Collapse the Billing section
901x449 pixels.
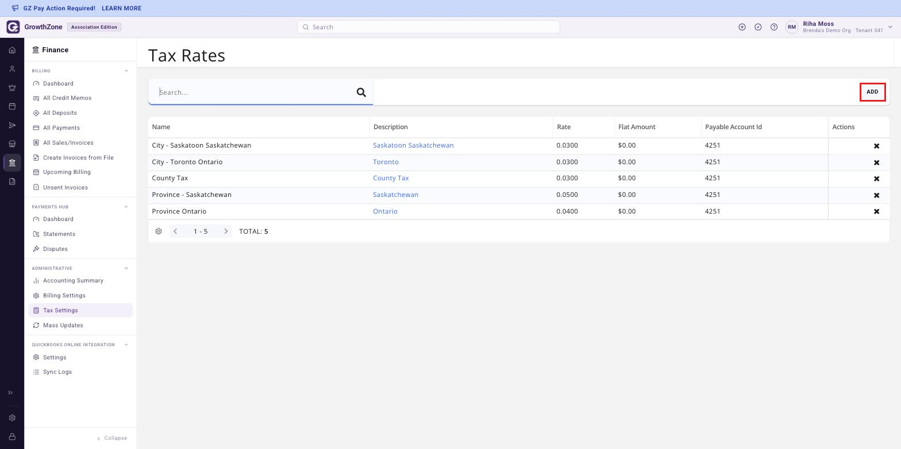[x=126, y=71]
